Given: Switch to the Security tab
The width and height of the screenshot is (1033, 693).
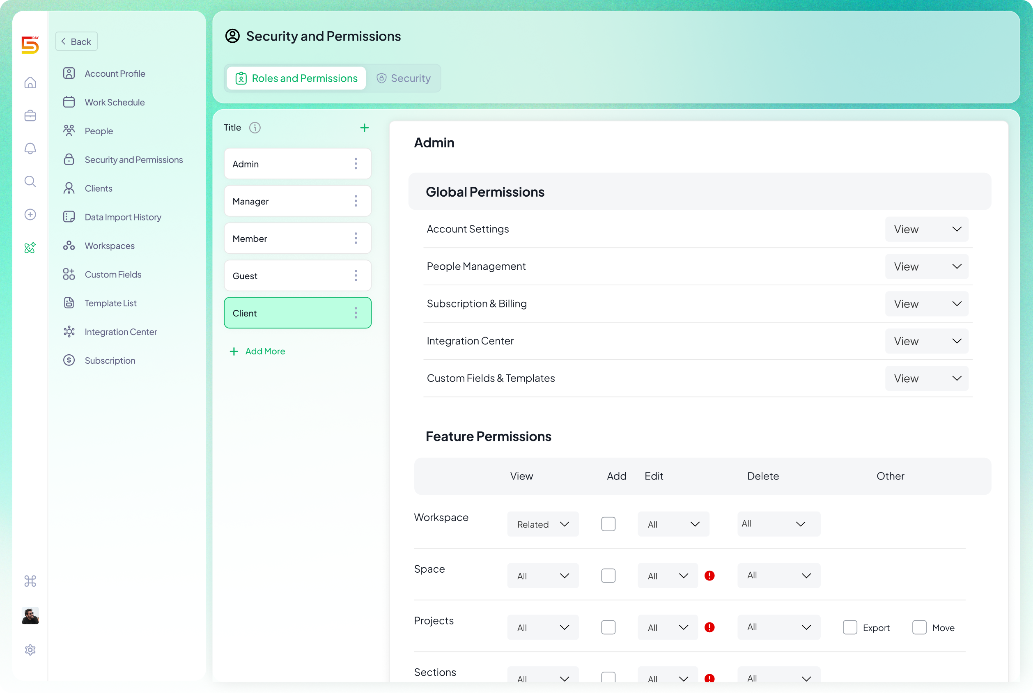Looking at the screenshot, I should [x=403, y=78].
